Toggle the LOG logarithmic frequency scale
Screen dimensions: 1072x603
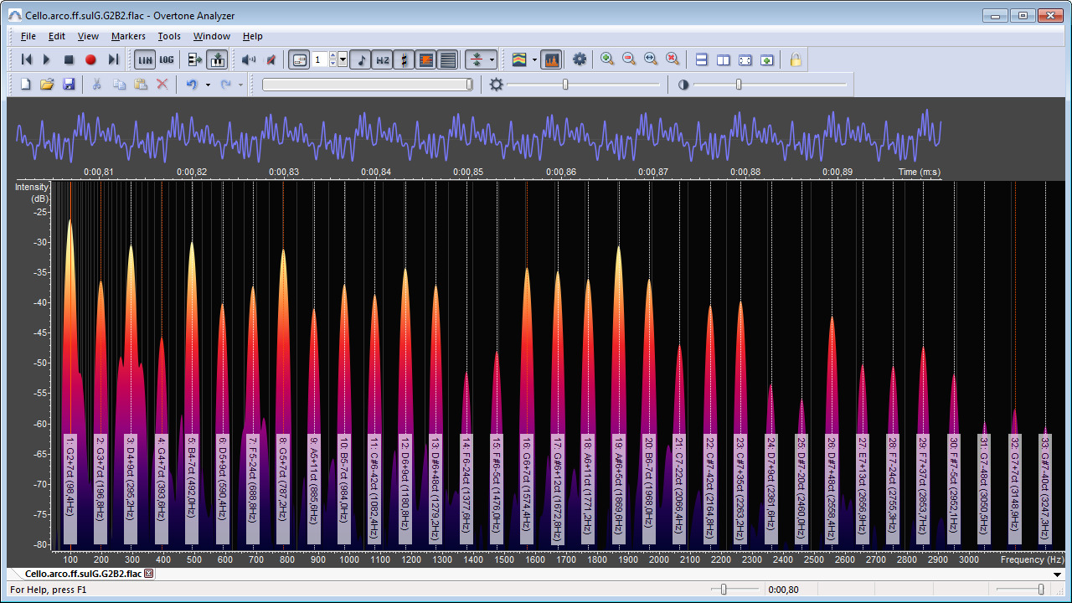pos(167,59)
